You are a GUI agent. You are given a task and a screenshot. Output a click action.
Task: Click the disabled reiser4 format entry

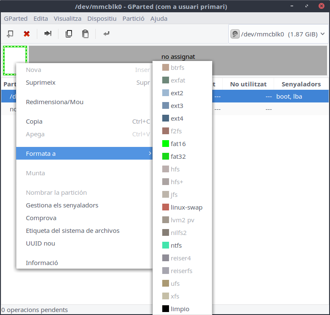coord(182,258)
